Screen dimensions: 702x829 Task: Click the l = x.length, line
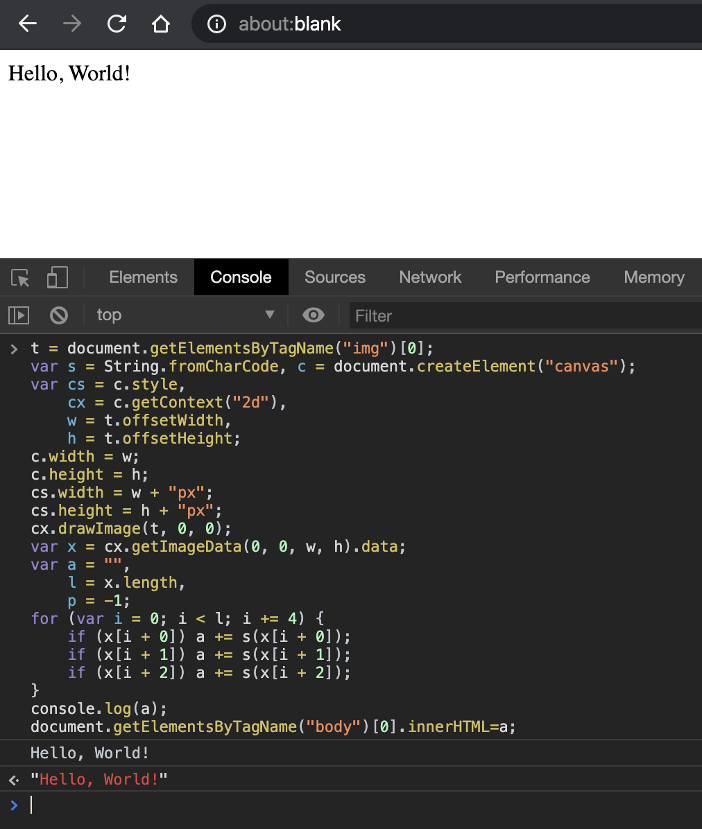[x=126, y=582]
